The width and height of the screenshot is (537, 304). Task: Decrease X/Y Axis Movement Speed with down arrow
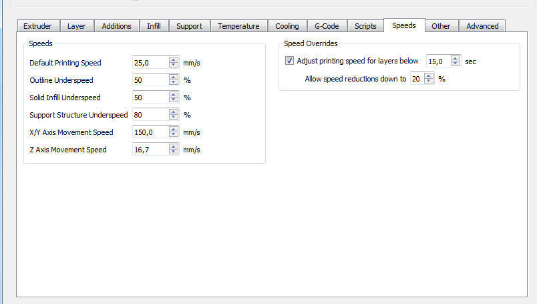pos(174,136)
